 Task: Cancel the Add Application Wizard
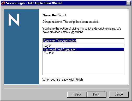pos(119,94)
